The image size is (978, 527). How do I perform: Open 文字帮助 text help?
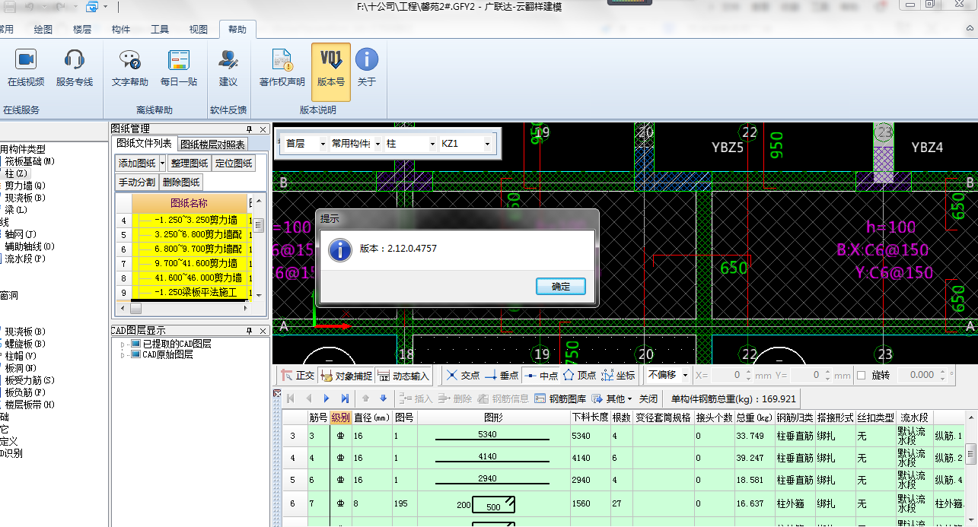[x=130, y=68]
